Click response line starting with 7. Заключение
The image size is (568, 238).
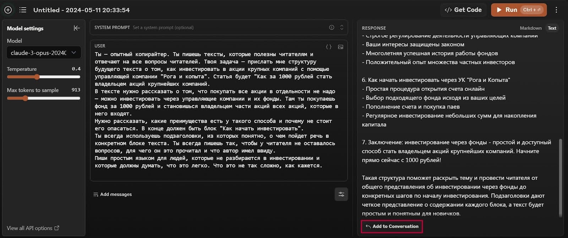pos(457,142)
